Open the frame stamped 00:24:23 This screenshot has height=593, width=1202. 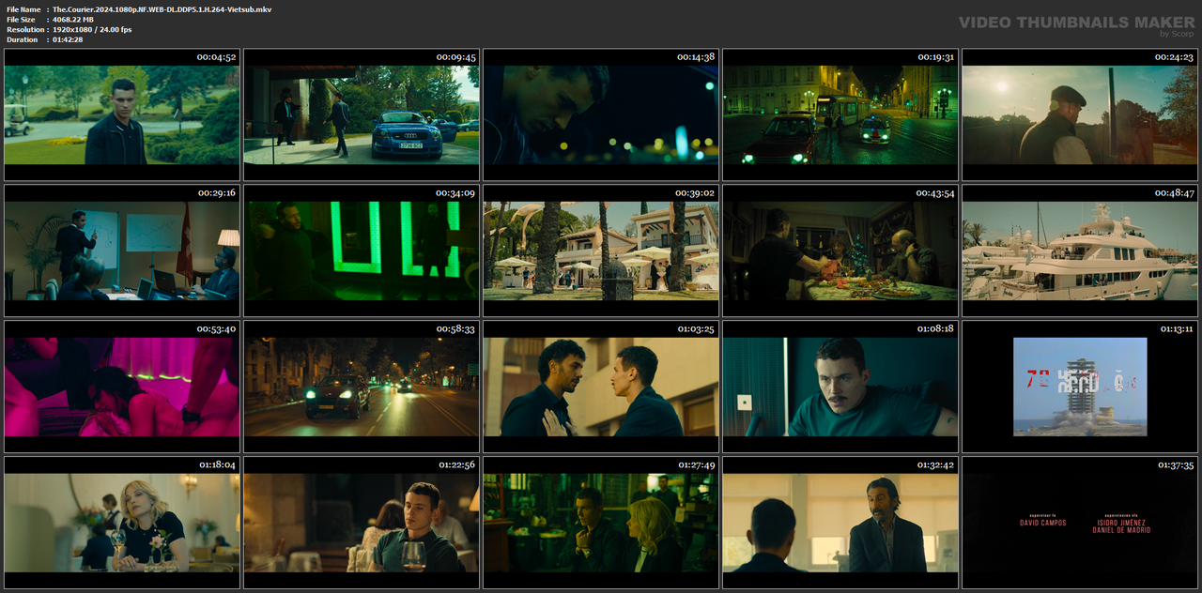pyautogui.click(x=1080, y=114)
